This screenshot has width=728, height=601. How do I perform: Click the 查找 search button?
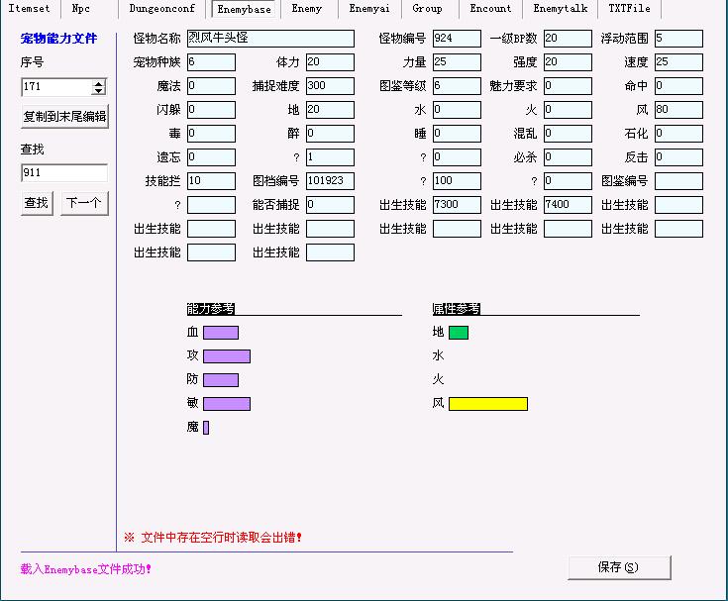point(37,203)
